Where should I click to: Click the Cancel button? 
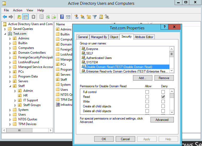(x=125, y=139)
